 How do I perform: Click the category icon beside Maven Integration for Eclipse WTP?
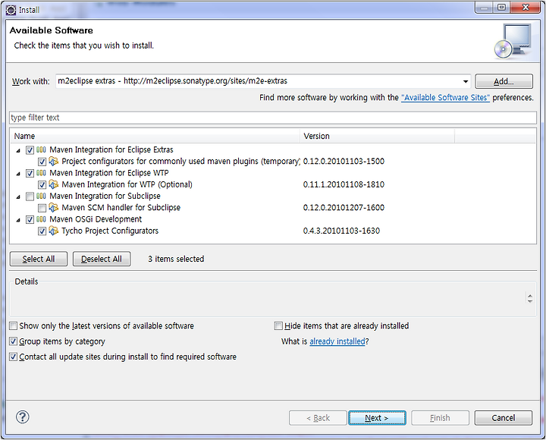click(x=41, y=173)
